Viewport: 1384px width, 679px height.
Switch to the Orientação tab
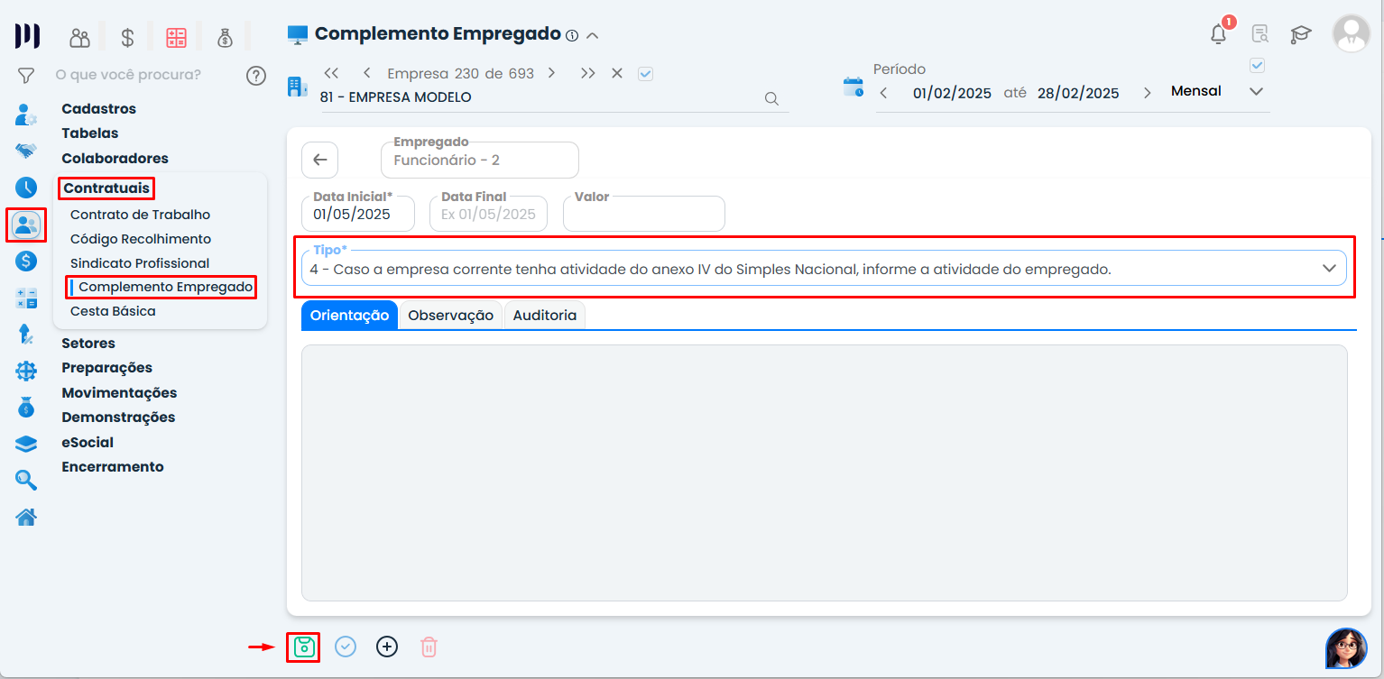point(349,316)
